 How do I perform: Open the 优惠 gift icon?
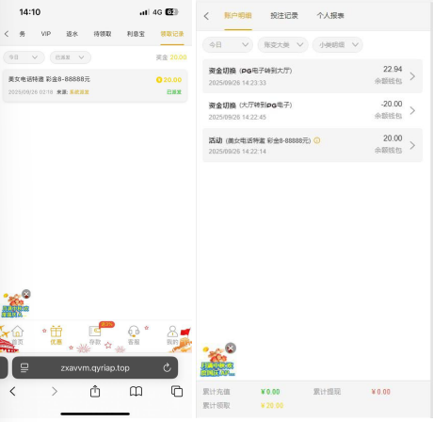[x=56, y=332]
